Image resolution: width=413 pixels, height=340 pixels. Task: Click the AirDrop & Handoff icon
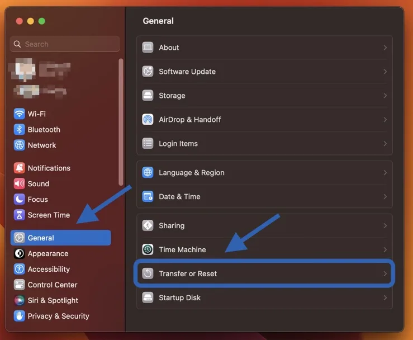click(148, 120)
